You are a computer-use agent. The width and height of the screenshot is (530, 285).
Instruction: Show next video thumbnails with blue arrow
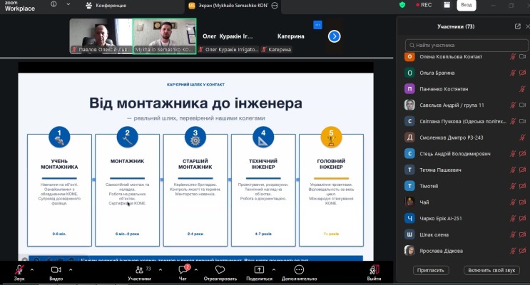(x=334, y=36)
